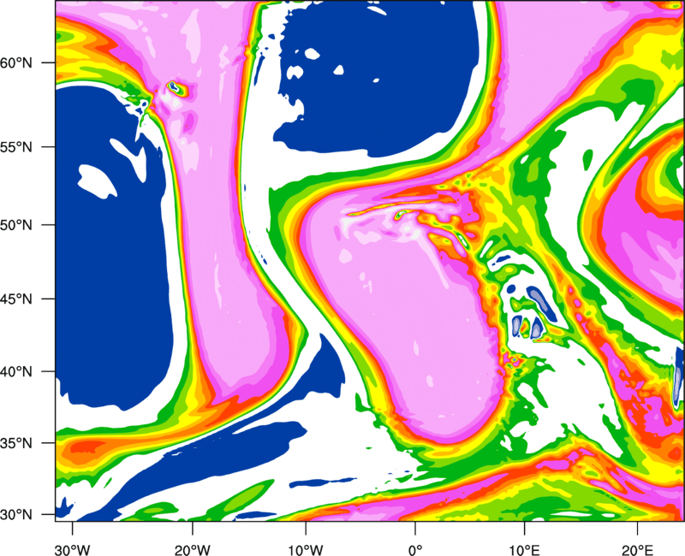685x556 pixels.
Task: Click the 60°N latitude label
Action: (x=16, y=62)
